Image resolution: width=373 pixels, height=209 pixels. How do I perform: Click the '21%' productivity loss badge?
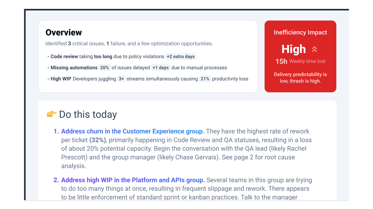tap(205, 79)
